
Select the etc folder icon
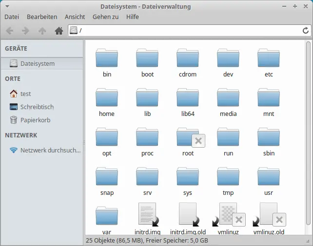pyautogui.click(x=268, y=58)
